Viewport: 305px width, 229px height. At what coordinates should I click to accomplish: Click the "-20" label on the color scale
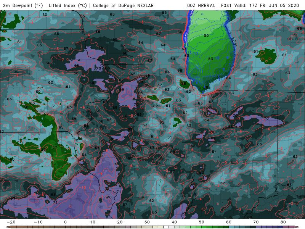[11, 222]
